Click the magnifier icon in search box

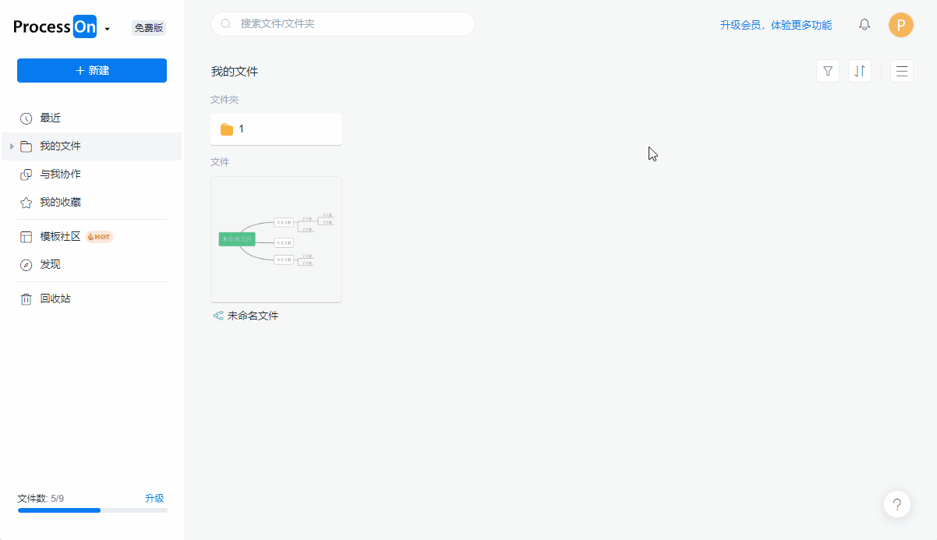(x=226, y=24)
